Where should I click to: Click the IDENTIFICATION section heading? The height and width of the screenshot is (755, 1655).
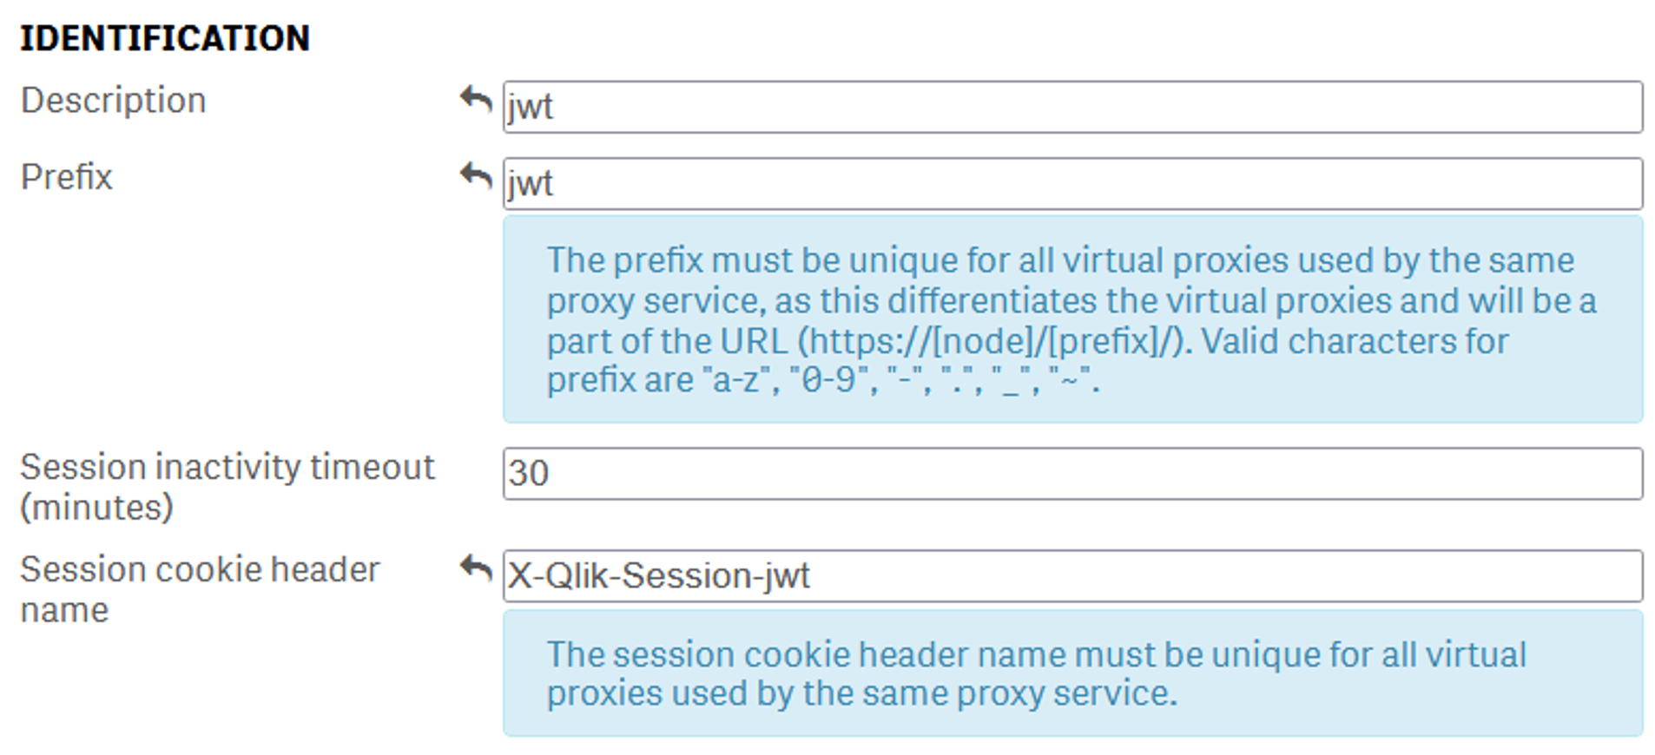point(165,38)
